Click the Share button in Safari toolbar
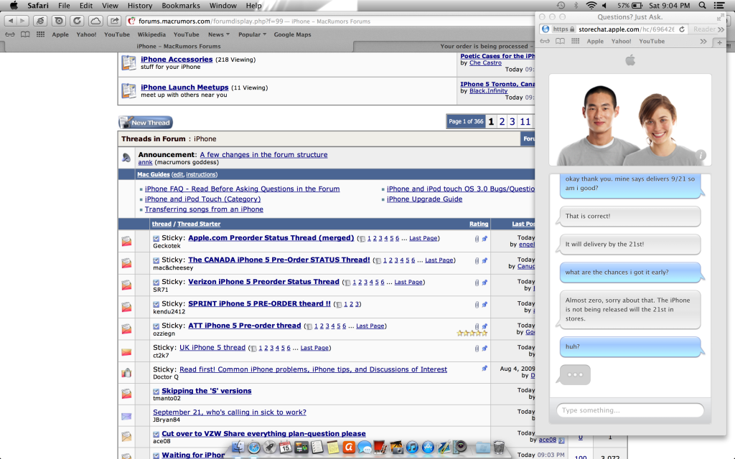Viewport: 735px width, 459px height. (114, 21)
